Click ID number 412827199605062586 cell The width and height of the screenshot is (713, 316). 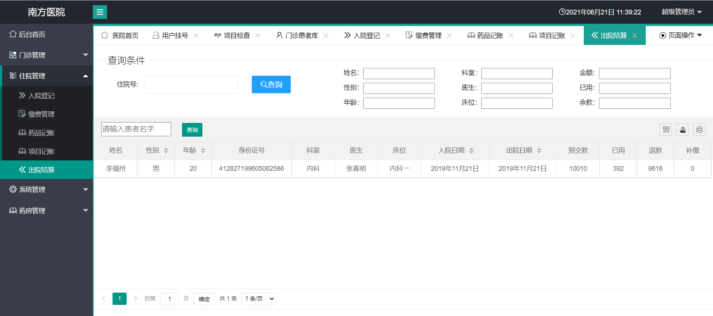pos(251,169)
